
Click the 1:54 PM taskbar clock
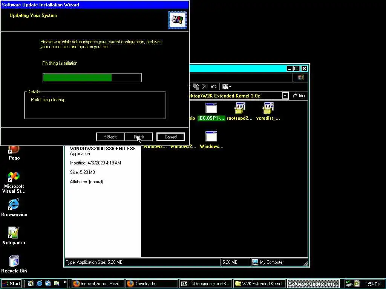pos(373,284)
